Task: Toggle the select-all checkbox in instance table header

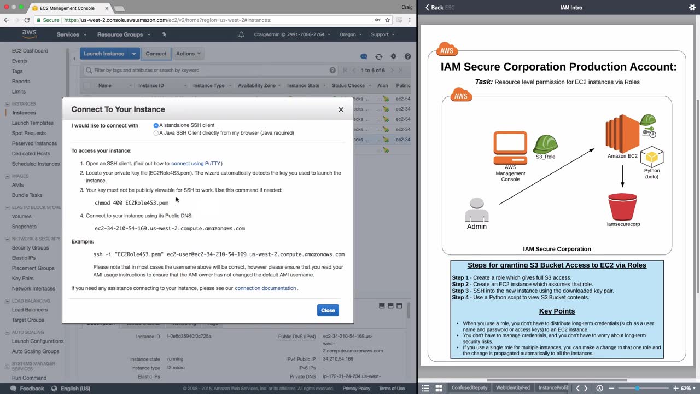Action: [86, 85]
